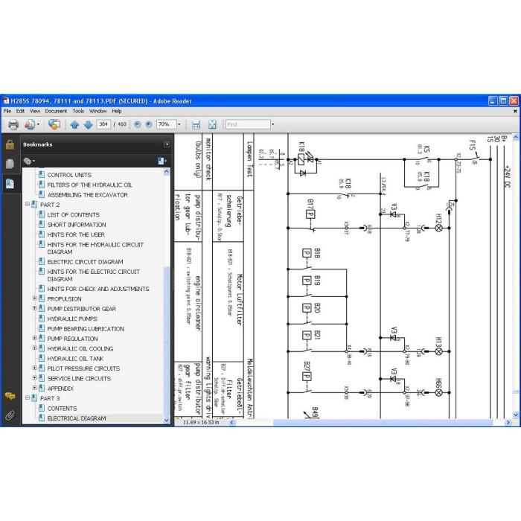The height and width of the screenshot is (521, 521).
Task: Open the CONTROL UNITS bookmark
Action: coord(69,175)
